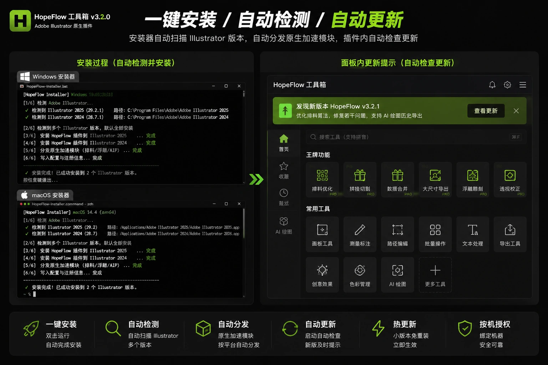Launch the 排料优化 tool
The image size is (548, 365).
click(322, 180)
